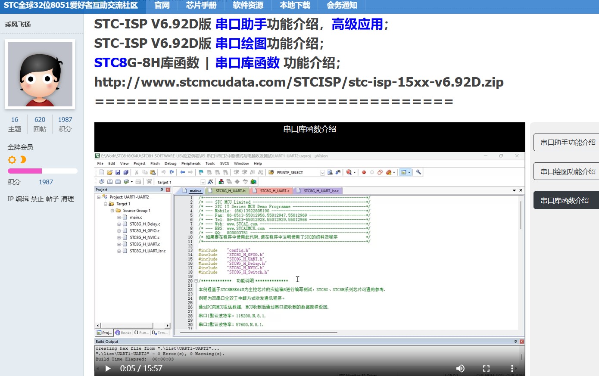This screenshot has height=376, width=599.
Task: Click the Download LOAD icon
Action: pyautogui.click(x=149, y=182)
